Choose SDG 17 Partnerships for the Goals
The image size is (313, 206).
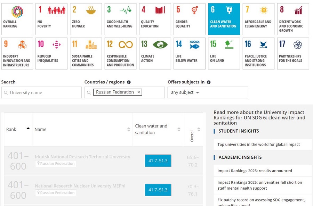(293, 53)
